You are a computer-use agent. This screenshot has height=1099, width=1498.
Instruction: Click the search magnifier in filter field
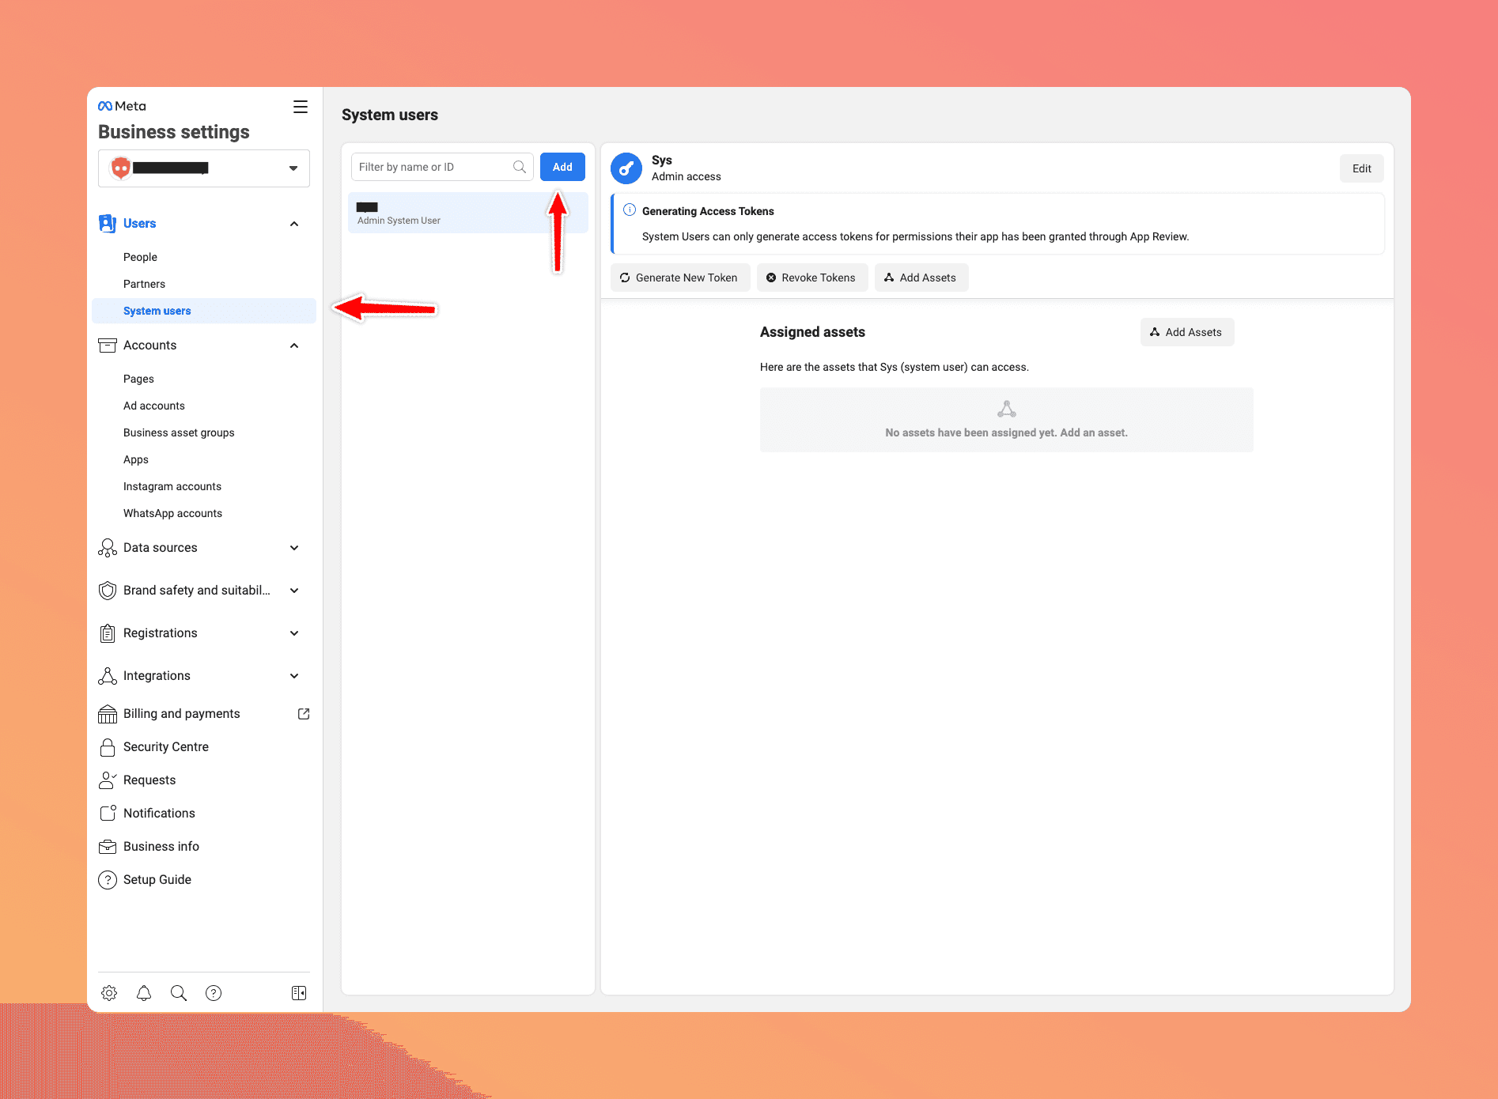click(x=520, y=167)
